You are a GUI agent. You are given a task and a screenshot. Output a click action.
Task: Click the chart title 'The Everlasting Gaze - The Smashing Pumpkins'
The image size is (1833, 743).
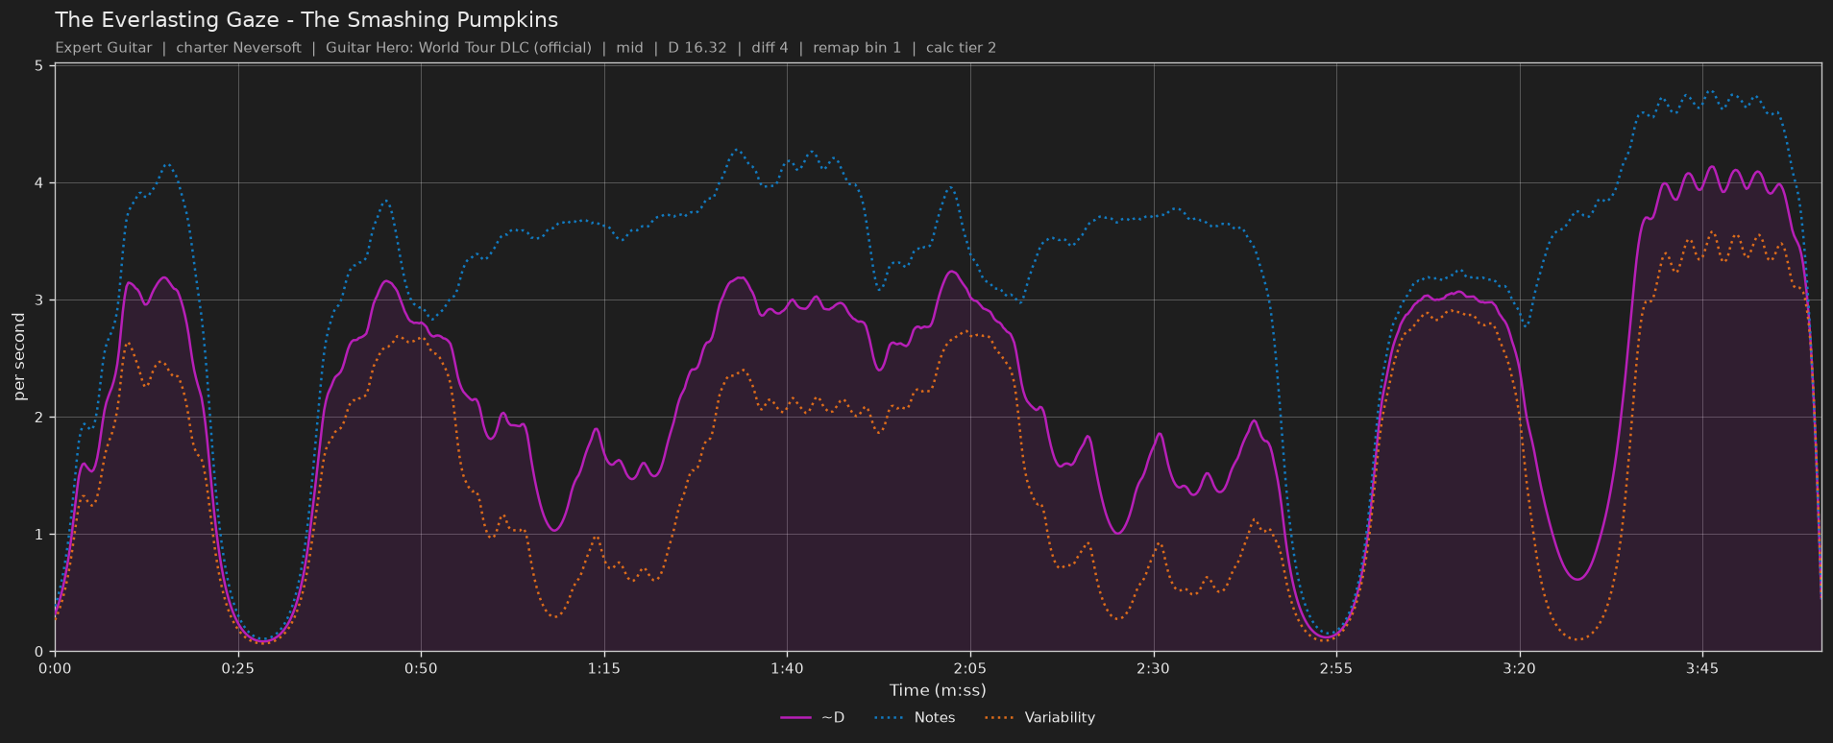(x=306, y=20)
